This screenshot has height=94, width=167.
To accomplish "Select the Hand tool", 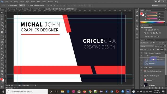I will point(2,71).
